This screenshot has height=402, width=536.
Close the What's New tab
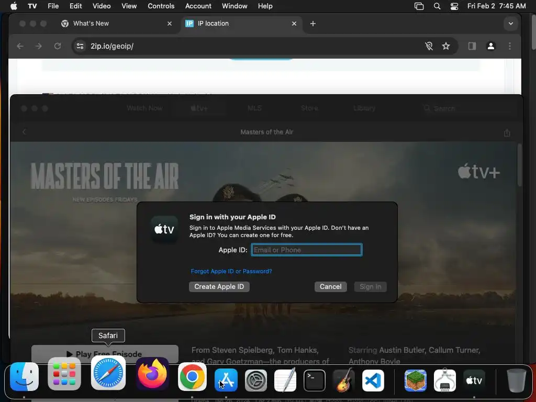pyautogui.click(x=170, y=24)
